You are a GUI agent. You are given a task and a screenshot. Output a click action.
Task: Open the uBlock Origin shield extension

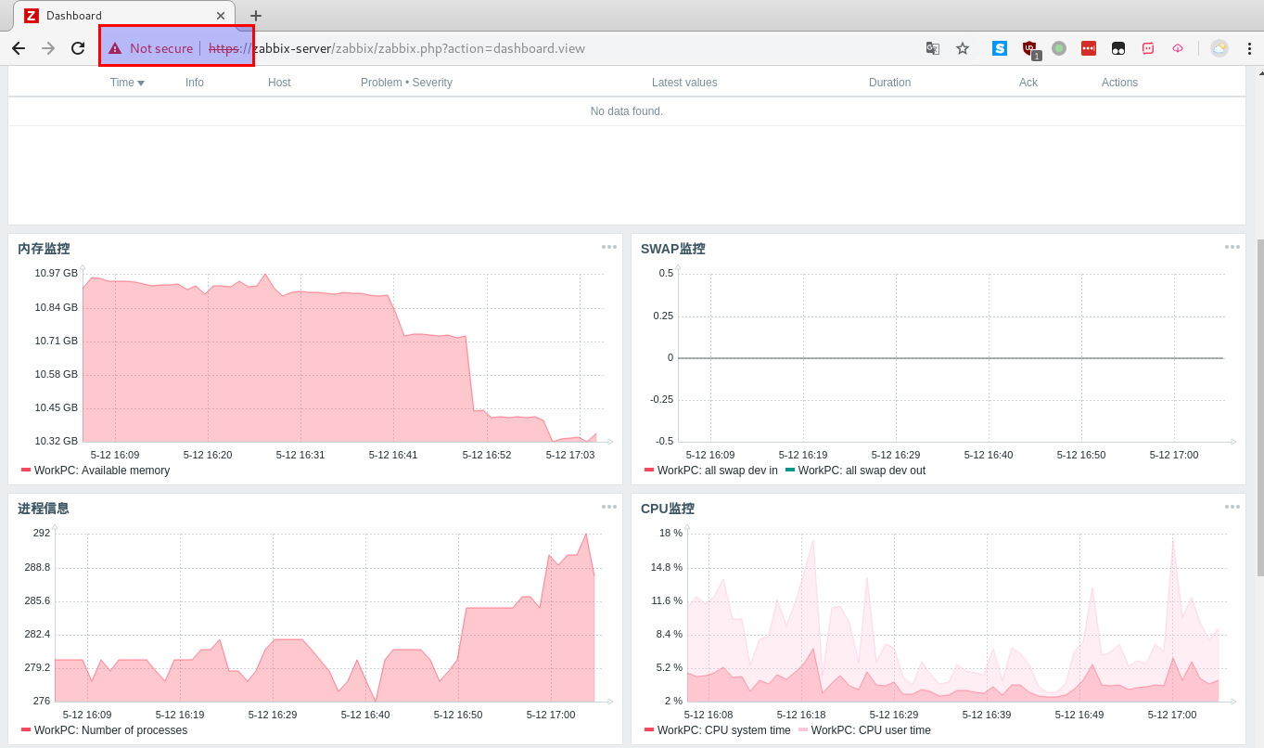click(1029, 49)
